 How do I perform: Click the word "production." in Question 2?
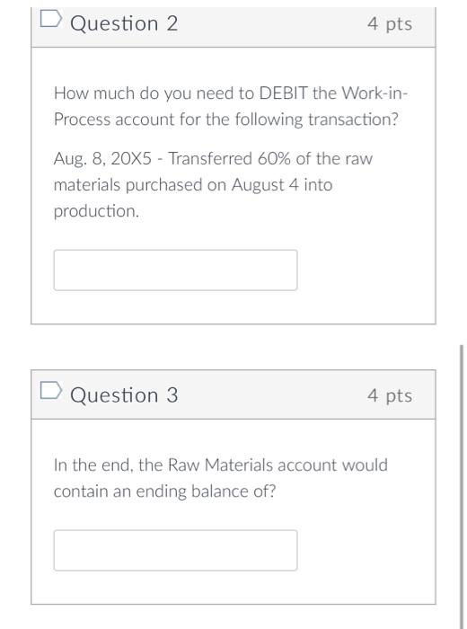point(96,211)
